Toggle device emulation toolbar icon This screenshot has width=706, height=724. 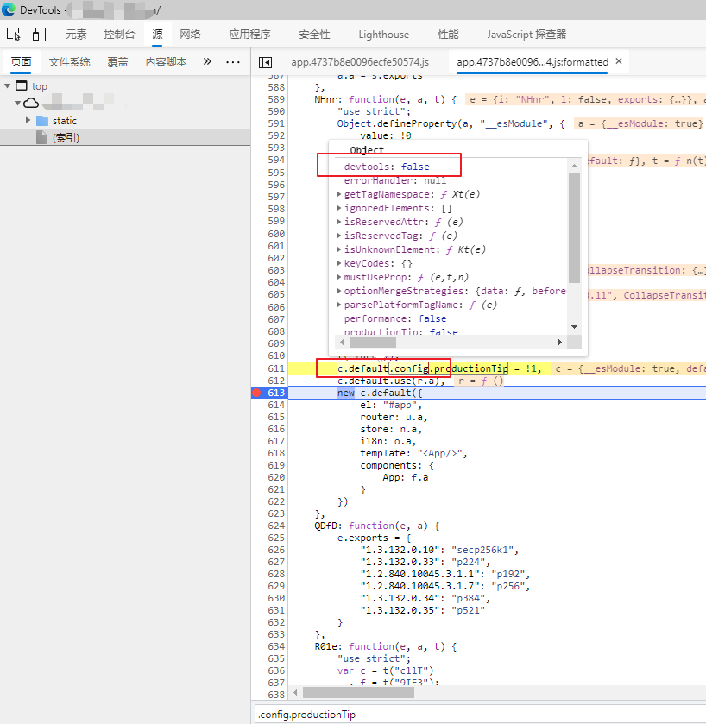click(39, 35)
